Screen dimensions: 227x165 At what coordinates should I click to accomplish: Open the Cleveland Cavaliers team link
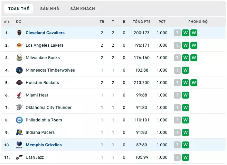point(45,33)
